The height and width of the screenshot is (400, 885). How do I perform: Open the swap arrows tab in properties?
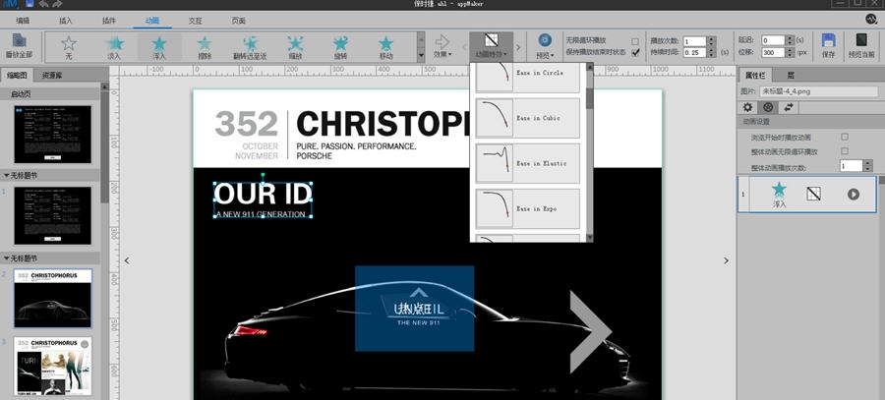(788, 106)
